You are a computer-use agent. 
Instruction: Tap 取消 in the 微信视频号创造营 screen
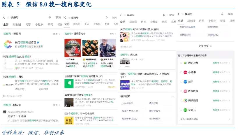coord(58,17)
